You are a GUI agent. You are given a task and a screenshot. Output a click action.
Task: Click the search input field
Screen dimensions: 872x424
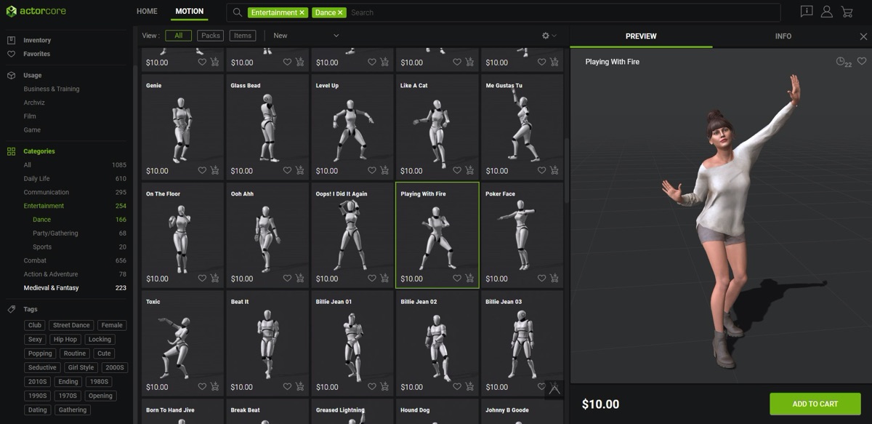563,12
